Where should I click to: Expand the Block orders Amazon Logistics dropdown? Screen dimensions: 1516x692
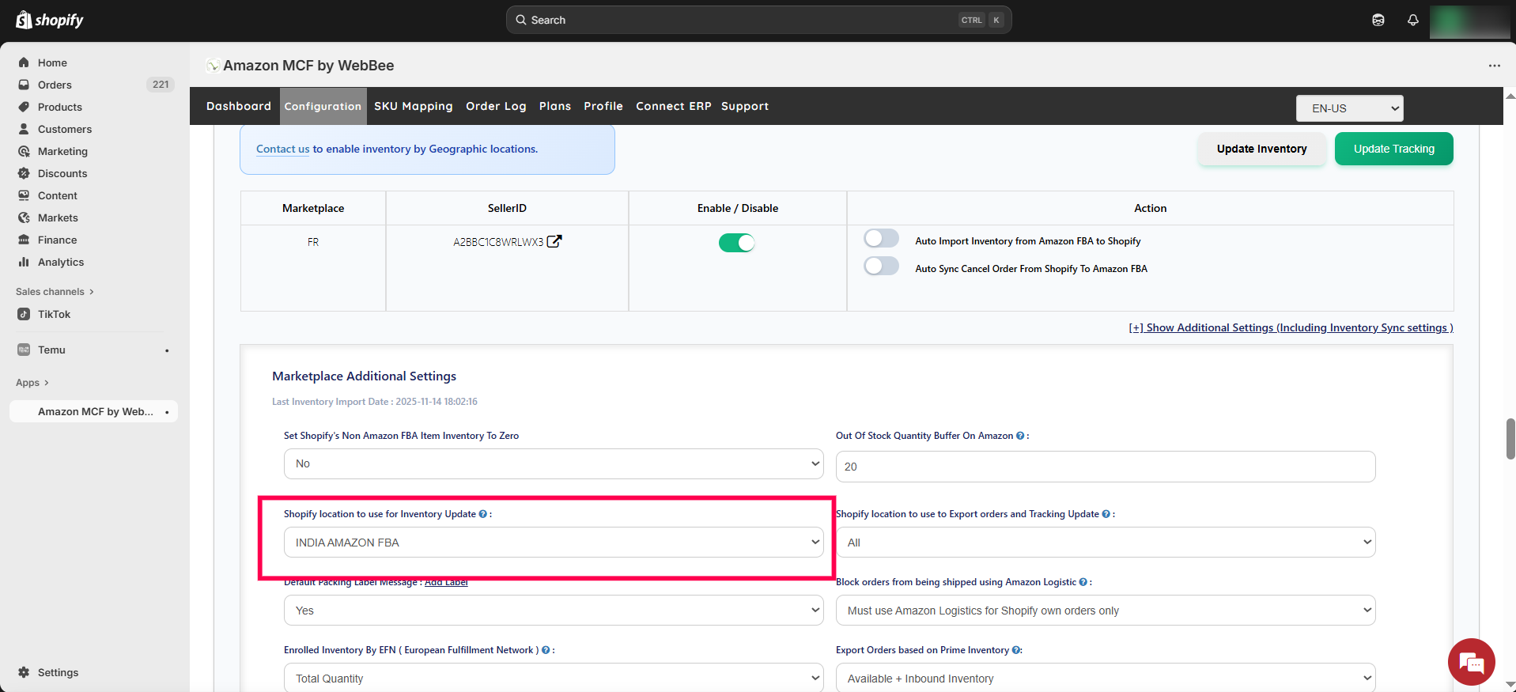tap(1105, 611)
